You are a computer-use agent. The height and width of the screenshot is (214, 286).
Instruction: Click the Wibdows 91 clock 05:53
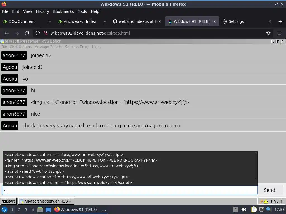click(x=276, y=201)
